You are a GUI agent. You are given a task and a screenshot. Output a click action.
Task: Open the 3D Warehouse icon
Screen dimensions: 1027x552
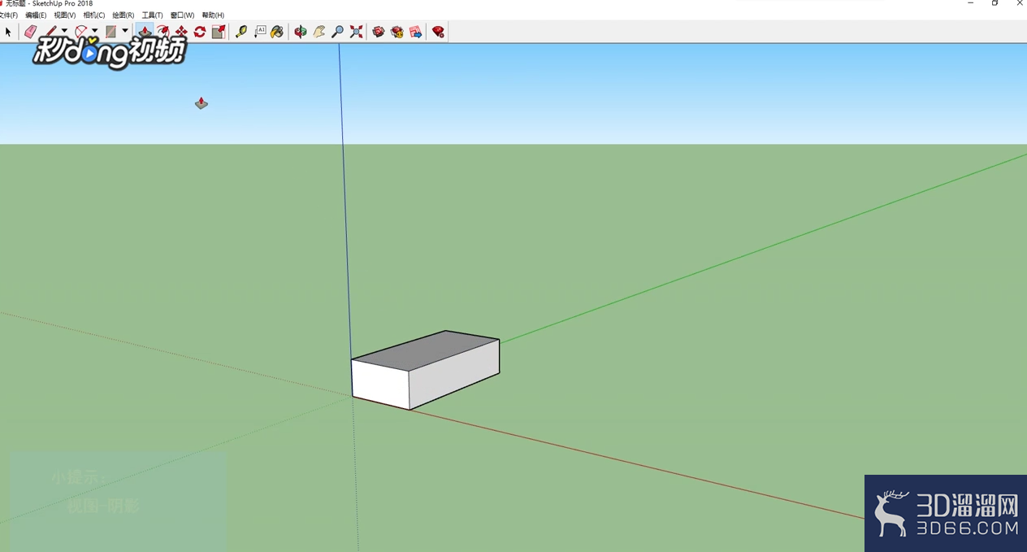pyautogui.click(x=379, y=32)
